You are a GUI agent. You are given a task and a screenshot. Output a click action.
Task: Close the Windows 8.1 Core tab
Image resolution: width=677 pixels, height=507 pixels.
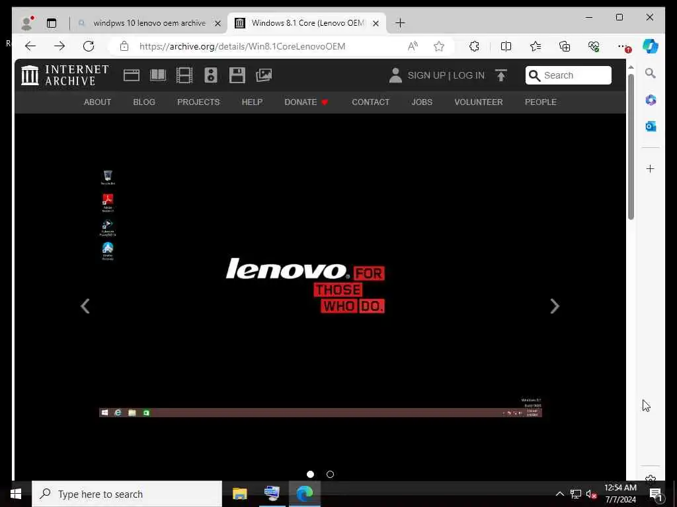coord(376,23)
